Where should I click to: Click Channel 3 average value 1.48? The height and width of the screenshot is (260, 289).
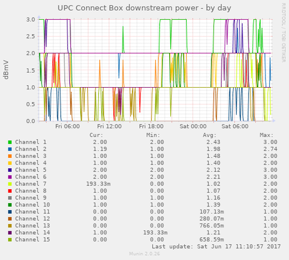tap(213, 156)
